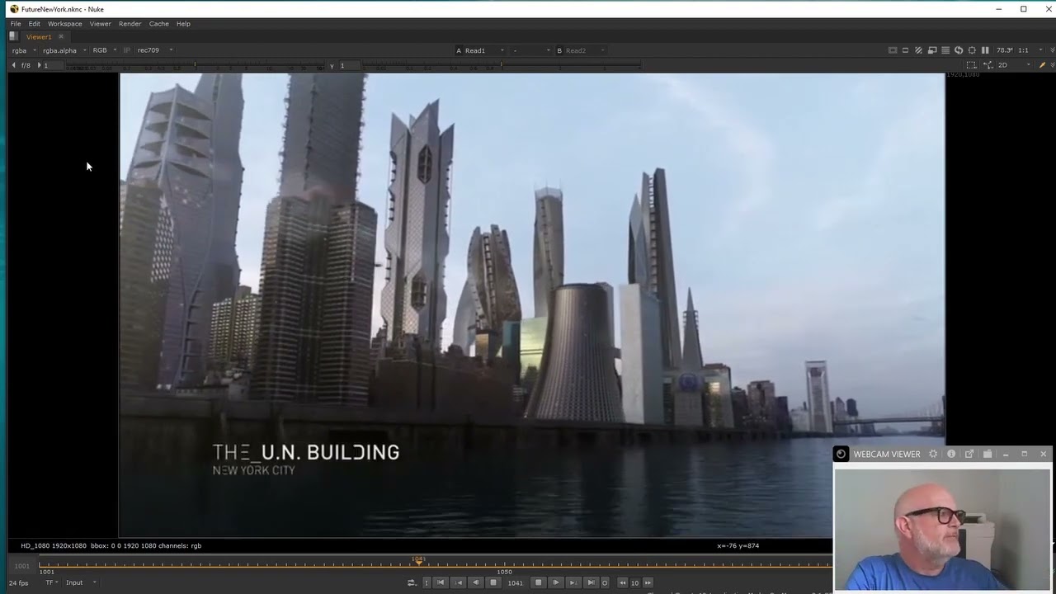Open the File menu
Image resolution: width=1056 pixels, height=594 pixels.
[16, 24]
